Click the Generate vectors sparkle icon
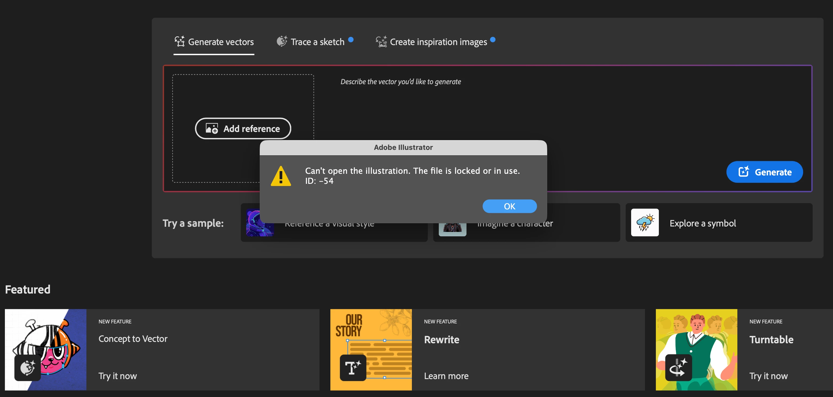Image resolution: width=833 pixels, height=397 pixels. (x=180, y=41)
